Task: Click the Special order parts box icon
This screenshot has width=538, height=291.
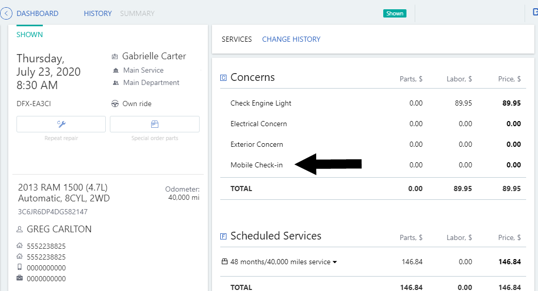Action: click(154, 124)
